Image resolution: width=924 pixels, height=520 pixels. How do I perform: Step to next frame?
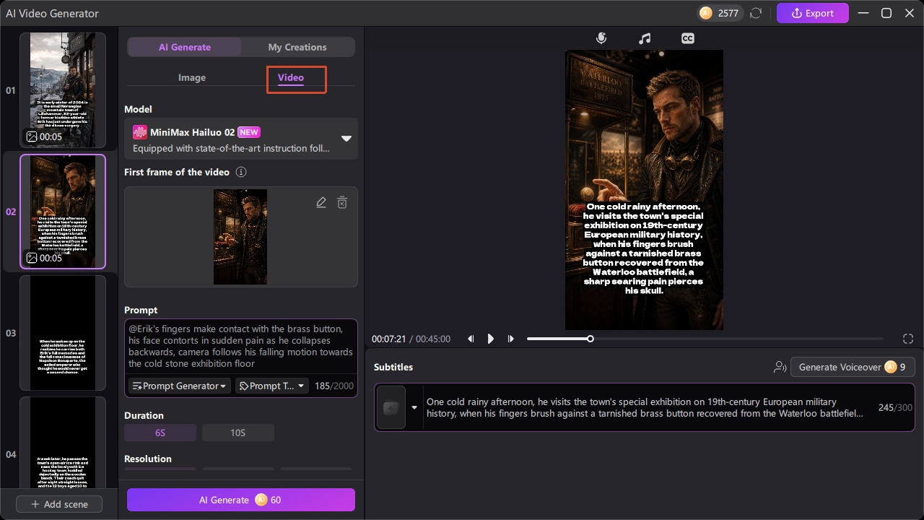tap(510, 339)
